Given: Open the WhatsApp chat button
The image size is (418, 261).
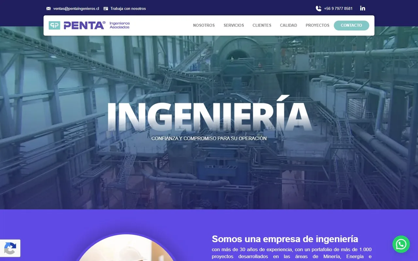Looking at the screenshot, I should [401, 244].
